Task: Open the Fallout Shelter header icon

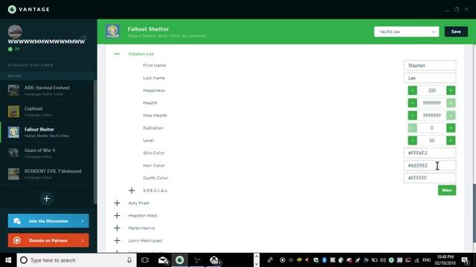Action: click(x=112, y=31)
